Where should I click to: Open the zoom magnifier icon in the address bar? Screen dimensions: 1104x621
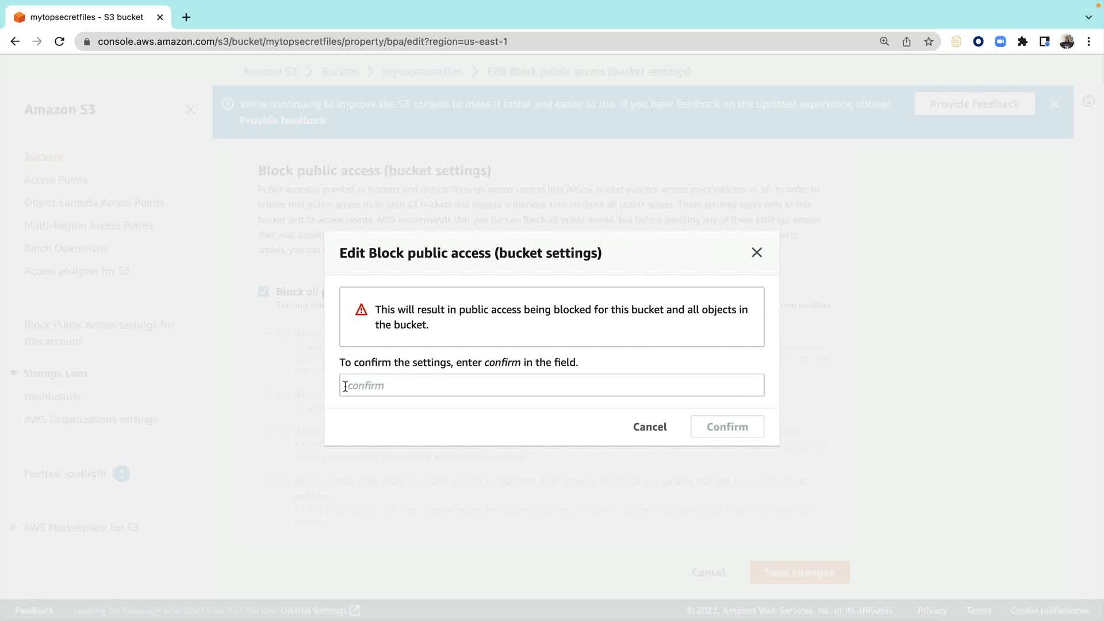pyautogui.click(x=884, y=41)
